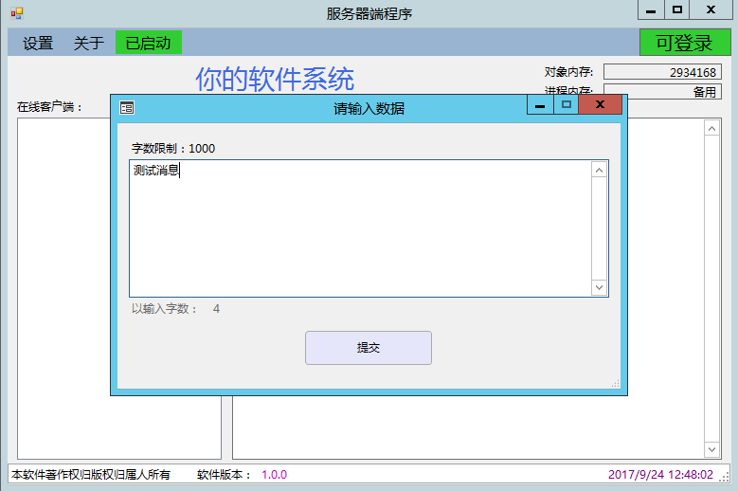Image resolution: width=738 pixels, height=491 pixels.
Task: Click the main window right panel scroll-down arrow
Action: coord(712,449)
